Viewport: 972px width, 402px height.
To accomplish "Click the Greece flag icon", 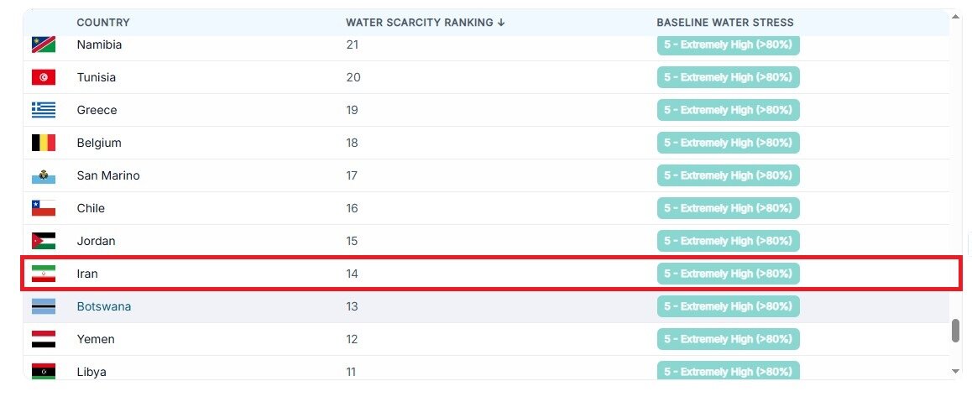I will [44, 110].
